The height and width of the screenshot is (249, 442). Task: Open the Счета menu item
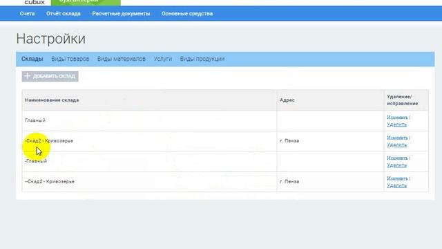[27, 14]
